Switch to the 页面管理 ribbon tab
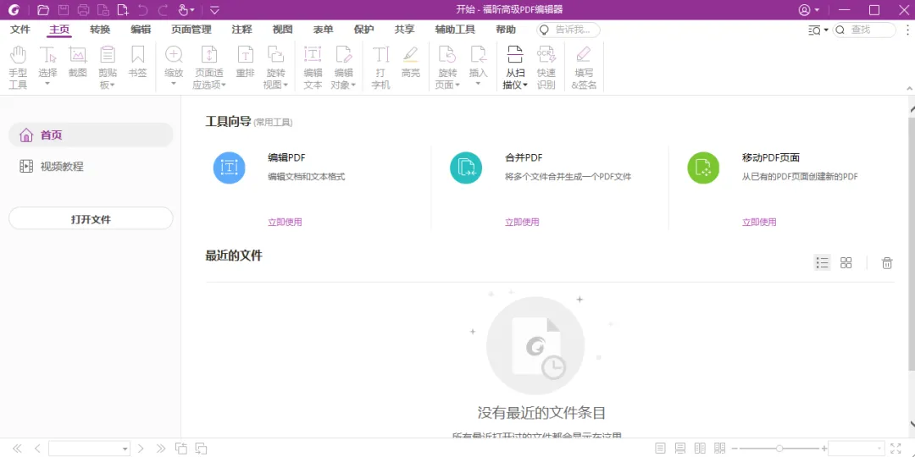 pos(191,30)
